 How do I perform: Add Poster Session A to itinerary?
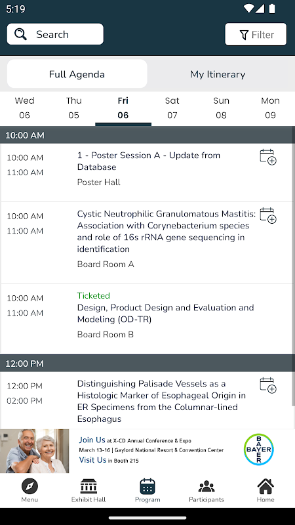click(x=268, y=157)
